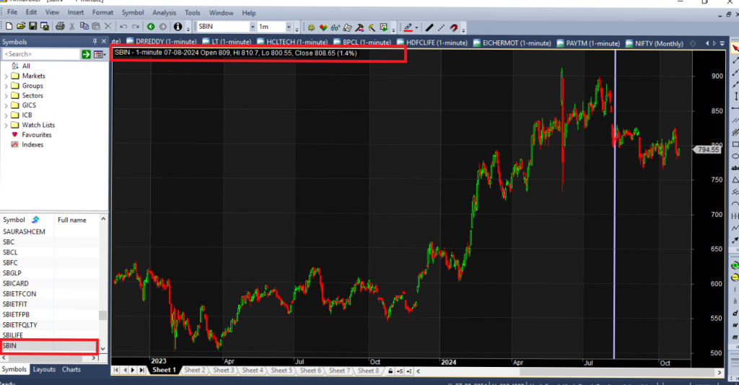Click the symbol Search input field

tap(41, 55)
